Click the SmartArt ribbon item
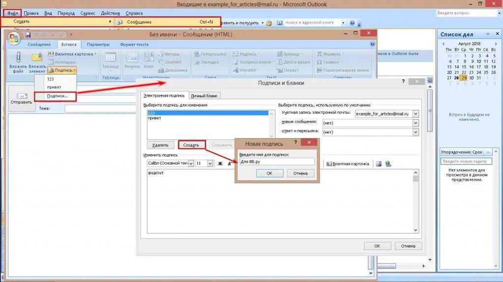Viewport: 503px width, 282px height. tap(170, 62)
